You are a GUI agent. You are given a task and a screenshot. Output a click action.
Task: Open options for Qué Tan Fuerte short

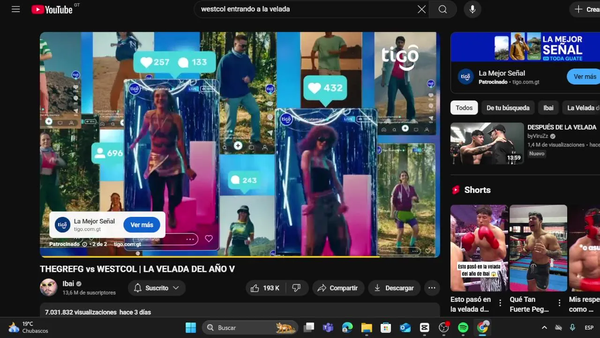pyautogui.click(x=559, y=302)
